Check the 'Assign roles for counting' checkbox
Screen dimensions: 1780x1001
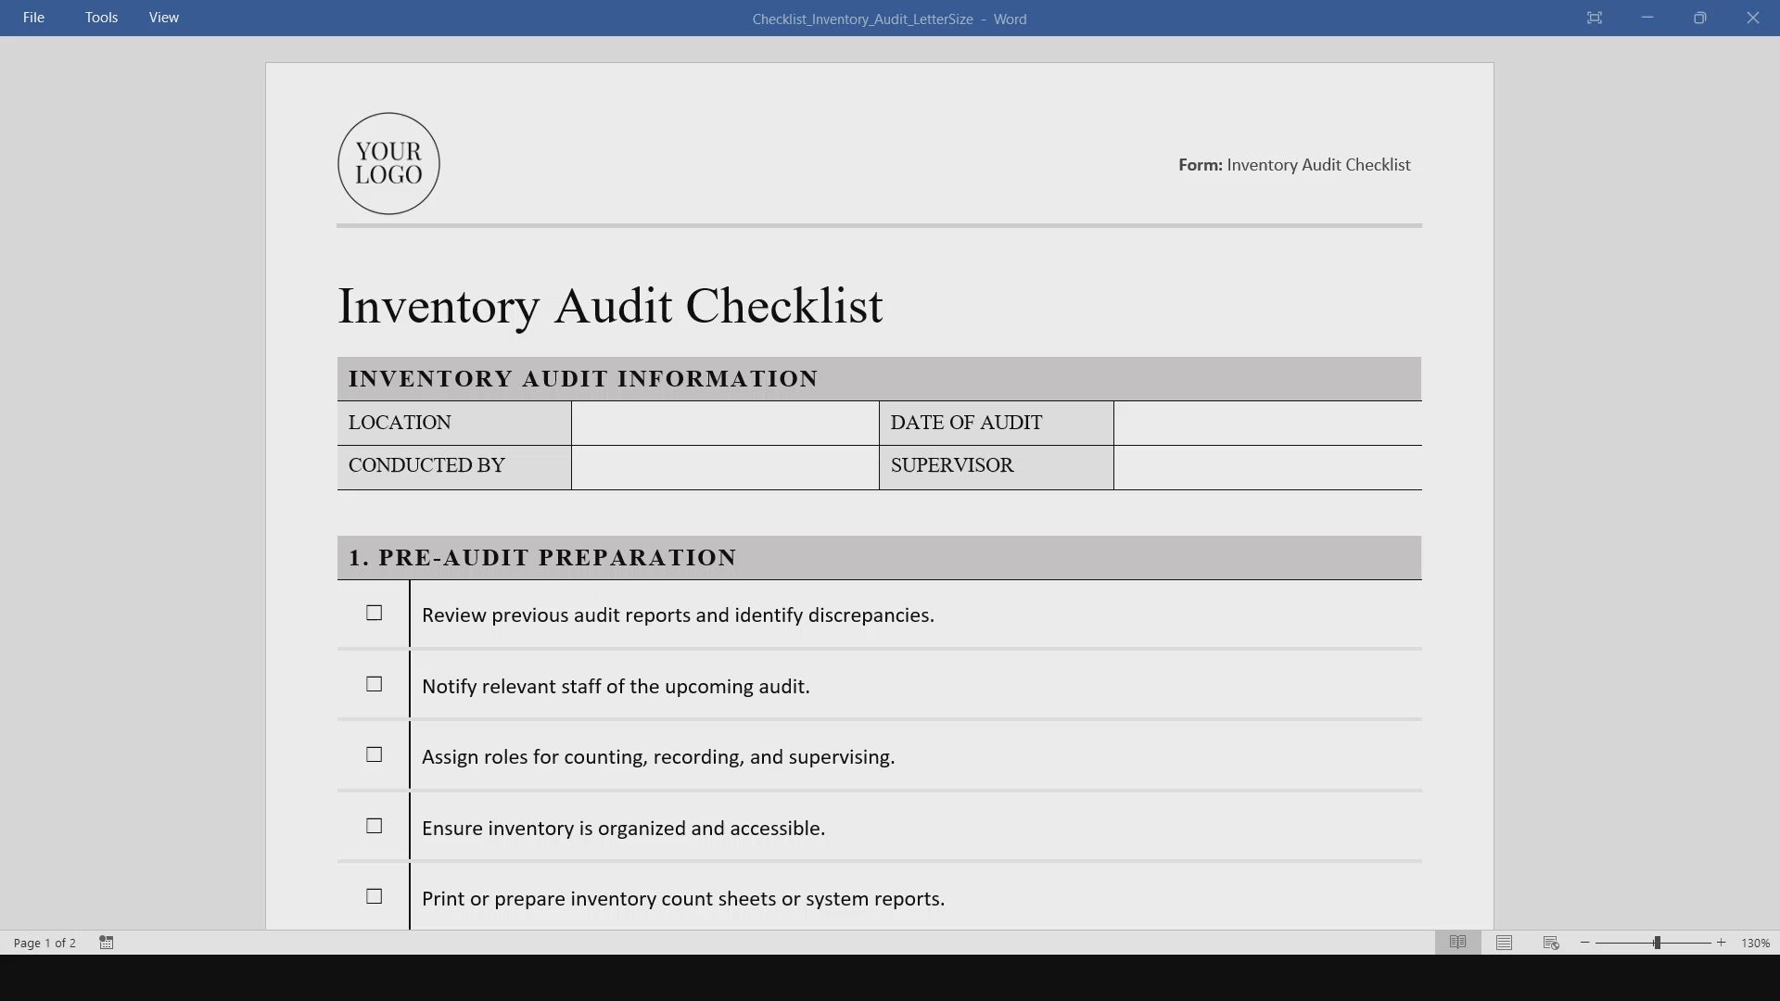[x=374, y=754]
